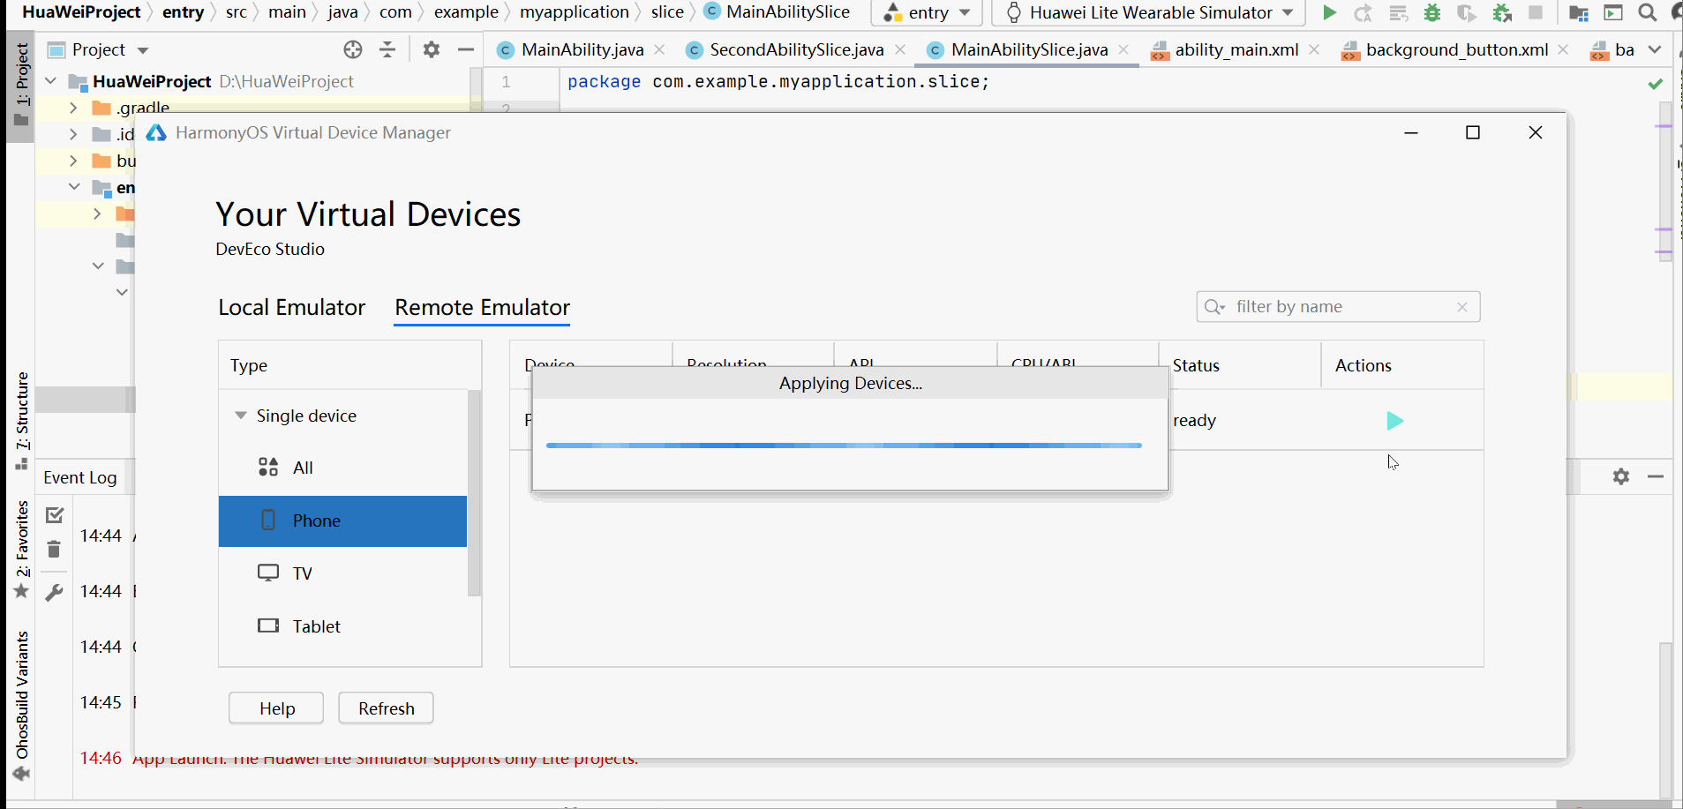Open Event Log settings gear
1683x809 pixels.
(x=1621, y=476)
